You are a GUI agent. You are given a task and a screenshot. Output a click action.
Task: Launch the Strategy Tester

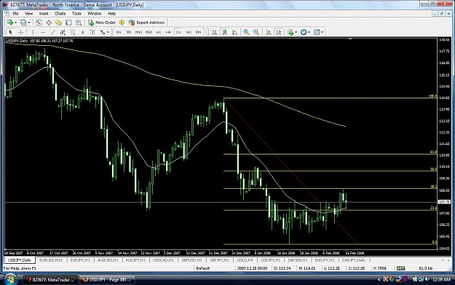click(79, 23)
